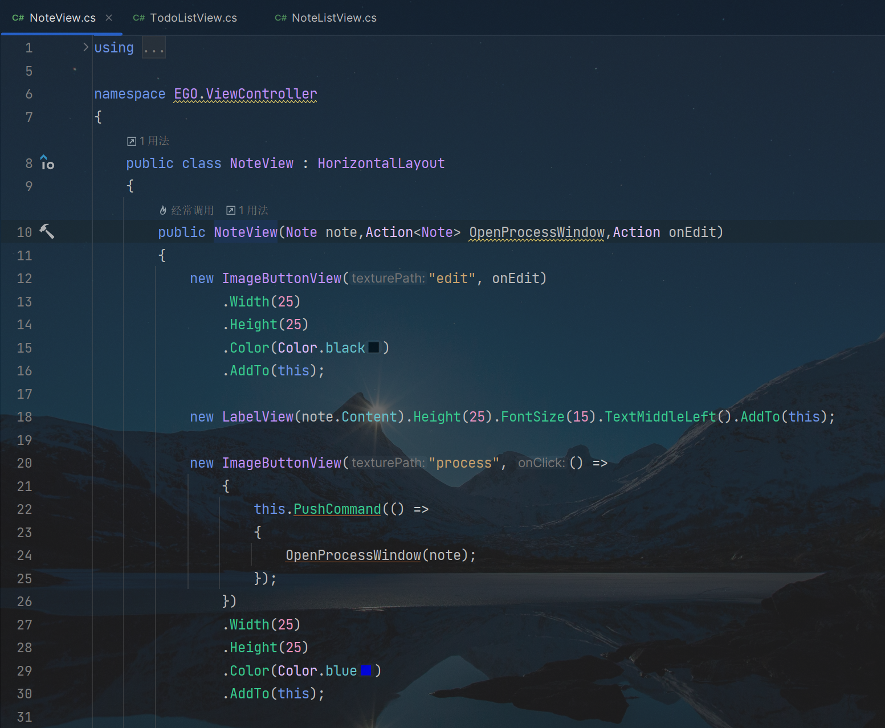Viewport: 885px width, 728px height.
Task: Click the PushCommand method call
Action: tap(337, 509)
